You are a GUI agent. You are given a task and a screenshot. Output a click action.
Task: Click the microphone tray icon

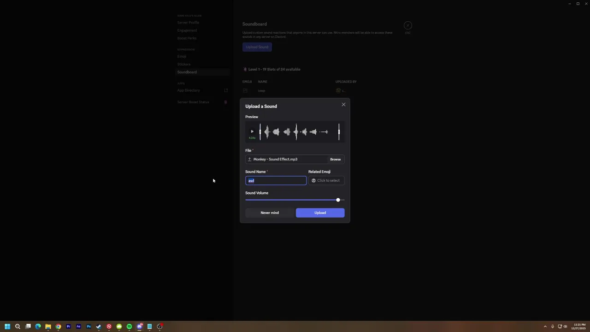click(x=552, y=326)
